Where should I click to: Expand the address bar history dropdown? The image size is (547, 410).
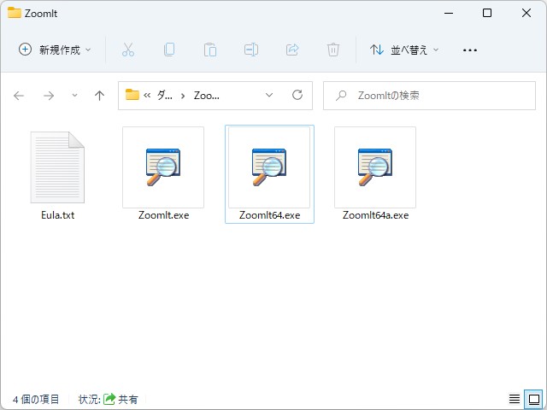[x=269, y=95]
